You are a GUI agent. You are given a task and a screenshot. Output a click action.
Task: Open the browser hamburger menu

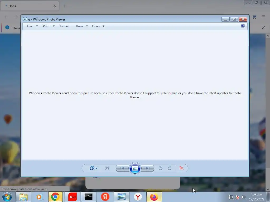tap(264, 17)
